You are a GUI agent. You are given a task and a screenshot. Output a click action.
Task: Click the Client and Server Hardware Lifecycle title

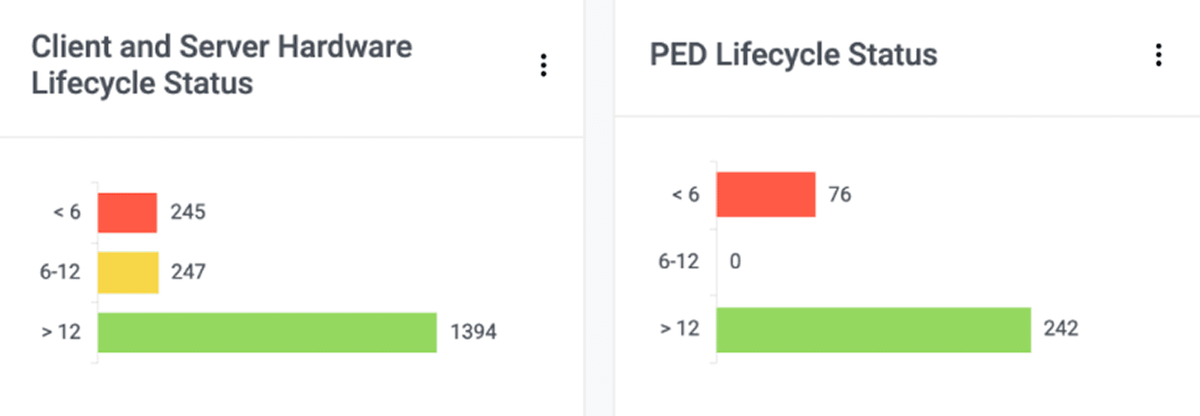[222, 65]
